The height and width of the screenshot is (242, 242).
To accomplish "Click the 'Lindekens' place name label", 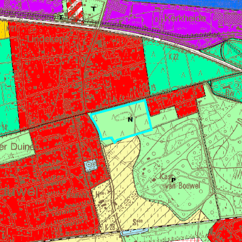I will [x=48, y=39].
